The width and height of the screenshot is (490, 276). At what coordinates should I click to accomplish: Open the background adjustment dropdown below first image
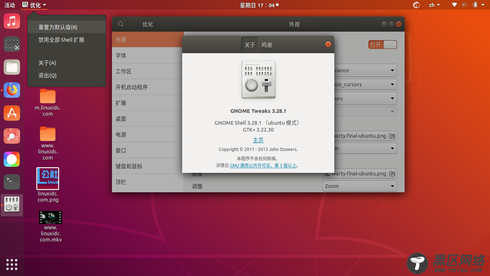tap(365, 148)
